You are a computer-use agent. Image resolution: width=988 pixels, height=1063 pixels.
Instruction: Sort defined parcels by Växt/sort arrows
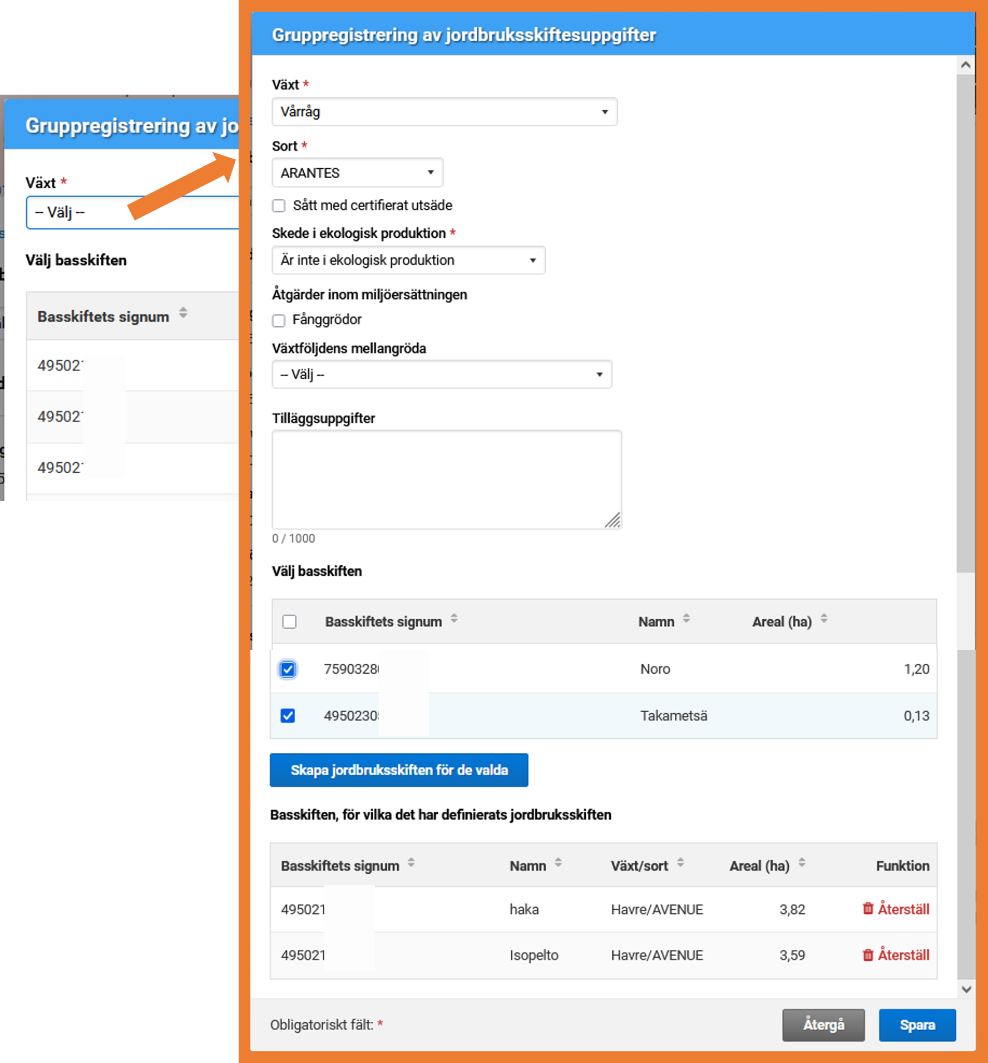(x=680, y=863)
